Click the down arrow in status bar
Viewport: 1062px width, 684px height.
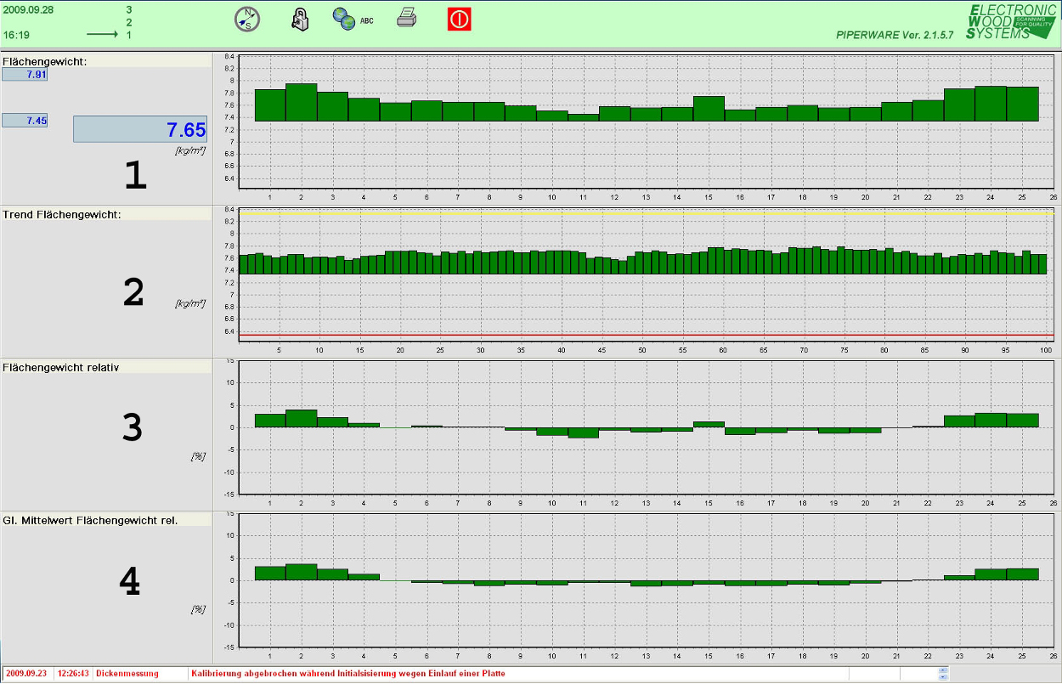pos(943,677)
